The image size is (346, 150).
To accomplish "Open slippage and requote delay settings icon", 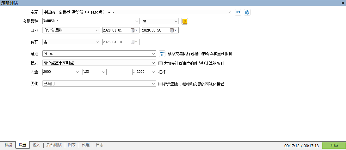I will pyautogui.click(x=162, y=54).
